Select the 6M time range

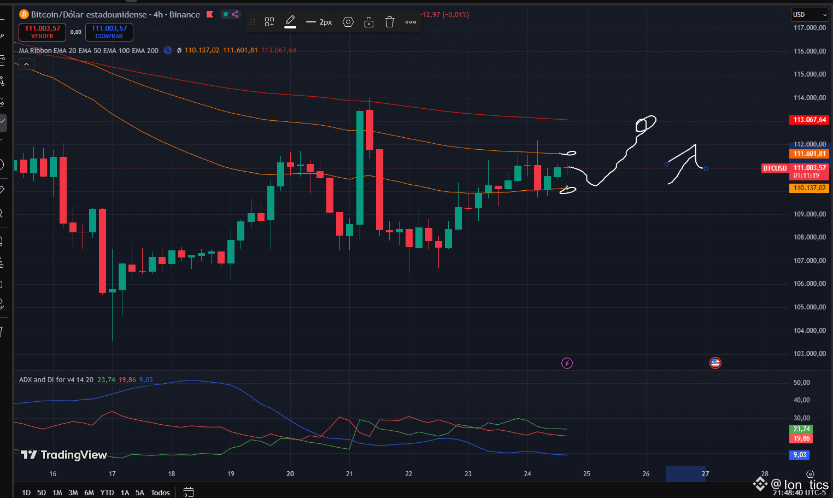tap(89, 493)
